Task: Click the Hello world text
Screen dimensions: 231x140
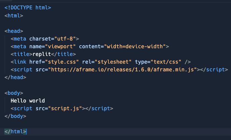Action: [x=28, y=101]
